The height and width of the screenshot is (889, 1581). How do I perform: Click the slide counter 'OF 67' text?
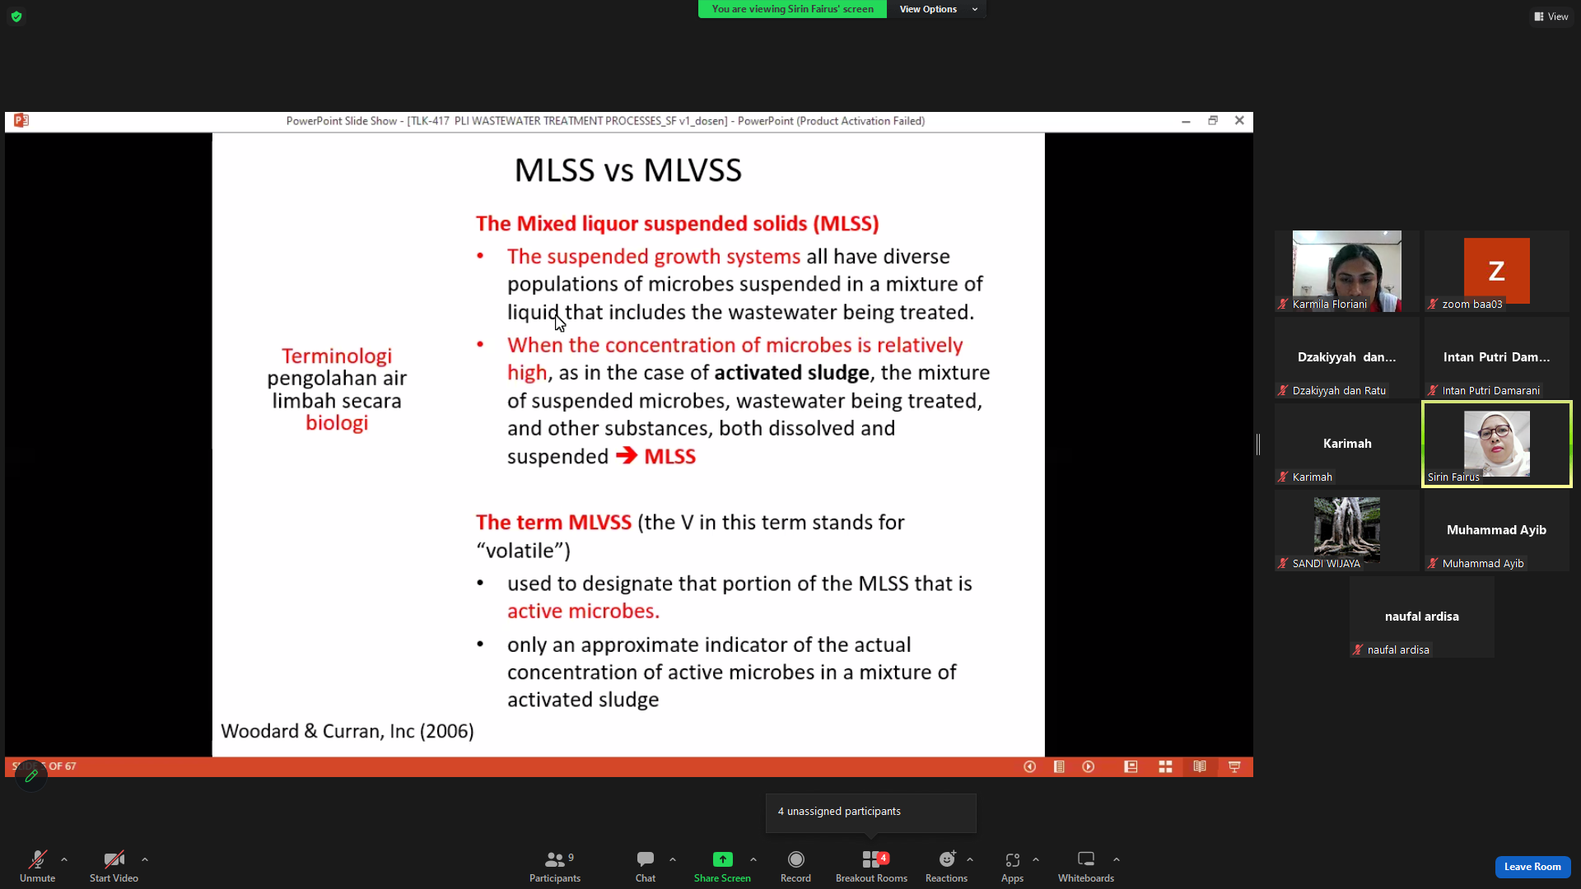[x=63, y=766]
